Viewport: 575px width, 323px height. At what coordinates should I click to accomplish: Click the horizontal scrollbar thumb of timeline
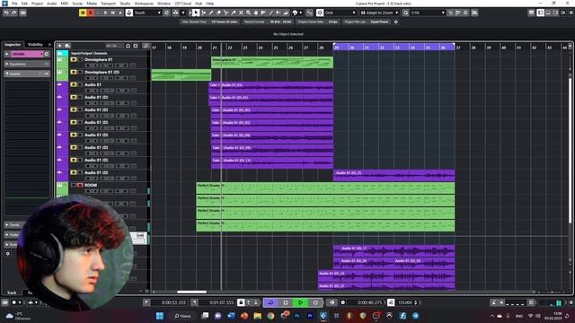[x=191, y=292]
